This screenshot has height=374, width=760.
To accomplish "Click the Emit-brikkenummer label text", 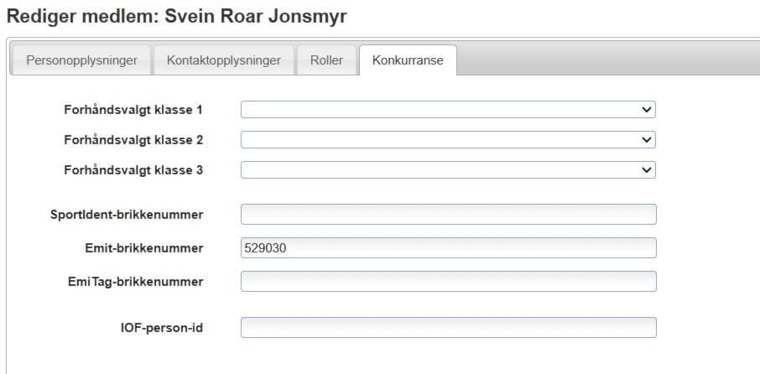I will [143, 248].
